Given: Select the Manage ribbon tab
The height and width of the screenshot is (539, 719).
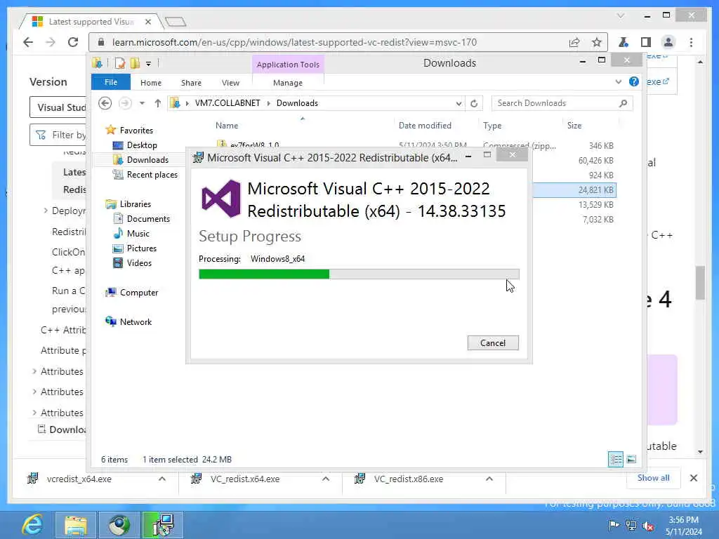Looking at the screenshot, I should coord(287,83).
